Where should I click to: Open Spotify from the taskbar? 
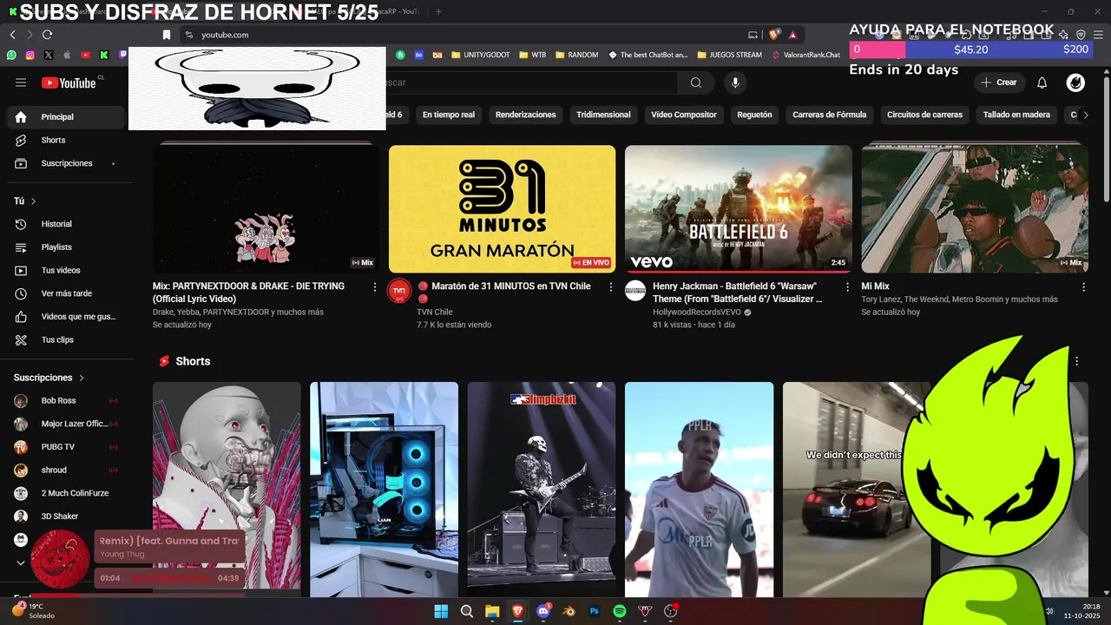[620, 611]
